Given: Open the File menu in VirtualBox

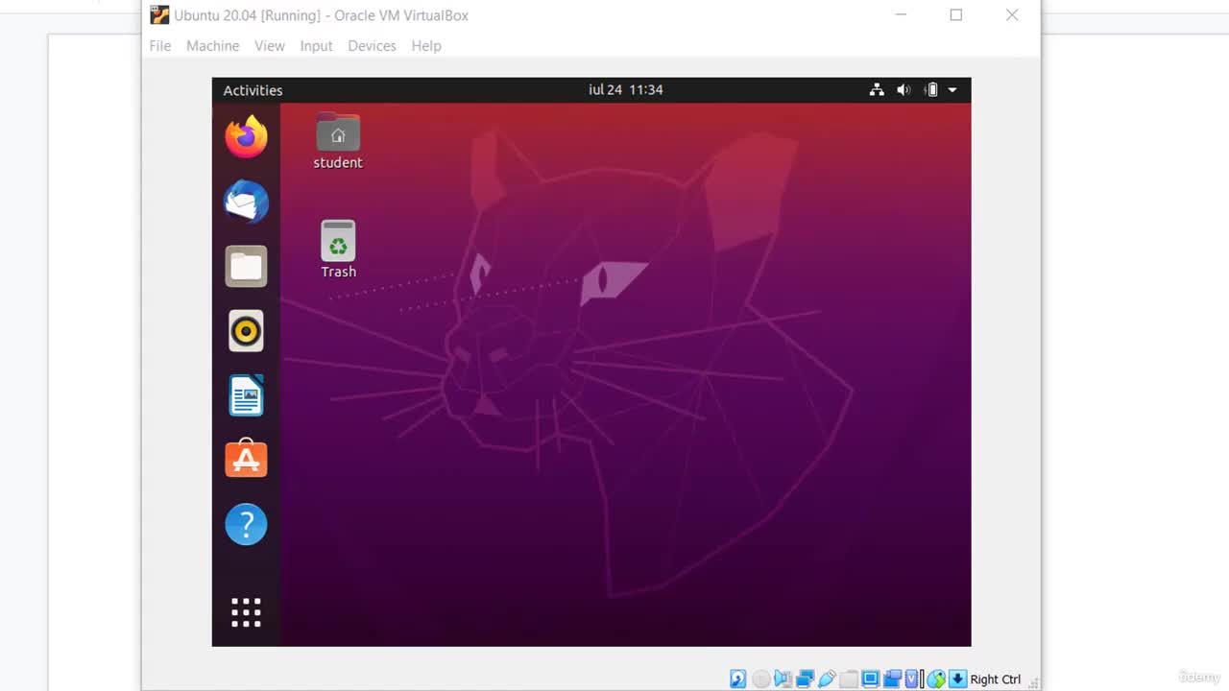Looking at the screenshot, I should (x=160, y=46).
